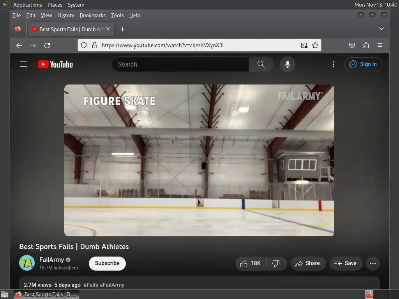Focus the YouTube search field
The width and height of the screenshot is (399, 299).
click(x=180, y=64)
